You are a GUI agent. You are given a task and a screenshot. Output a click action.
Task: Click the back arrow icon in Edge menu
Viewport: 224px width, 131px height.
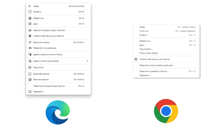tap(30, 6)
